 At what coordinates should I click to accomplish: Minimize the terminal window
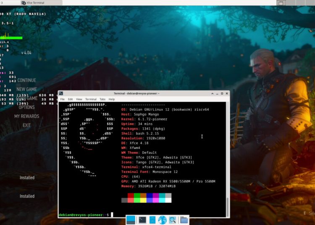coord(217,94)
